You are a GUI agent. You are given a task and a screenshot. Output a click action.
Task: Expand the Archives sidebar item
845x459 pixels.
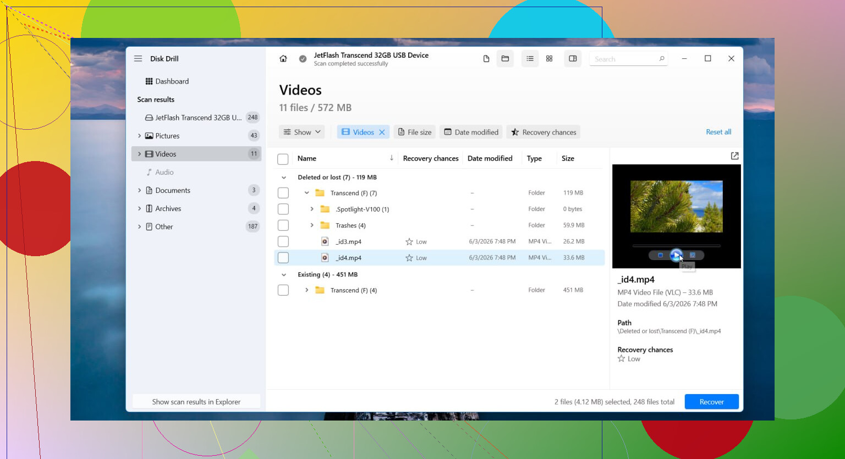(x=139, y=208)
